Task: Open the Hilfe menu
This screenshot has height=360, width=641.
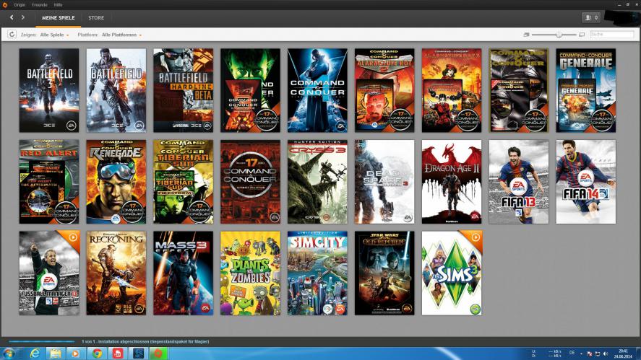Action: tap(59, 4)
